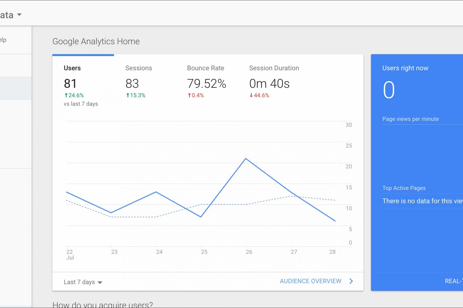Click the Top Active Pages heading
The width and height of the screenshot is (463, 308).
[x=404, y=188]
